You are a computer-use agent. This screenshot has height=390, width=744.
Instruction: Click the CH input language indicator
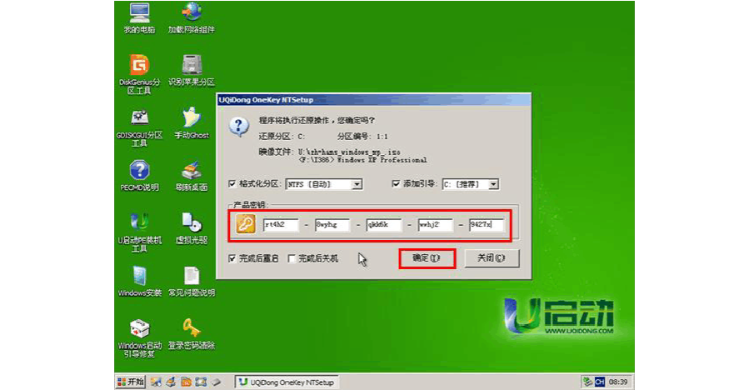[x=600, y=382]
